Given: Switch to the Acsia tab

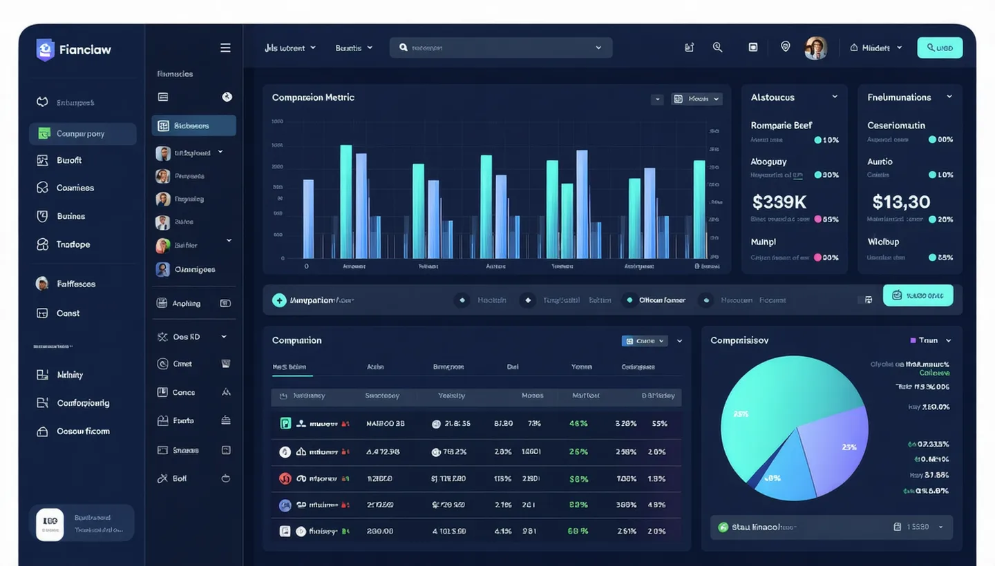Looking at the screenshot, I should coord(375,367).
